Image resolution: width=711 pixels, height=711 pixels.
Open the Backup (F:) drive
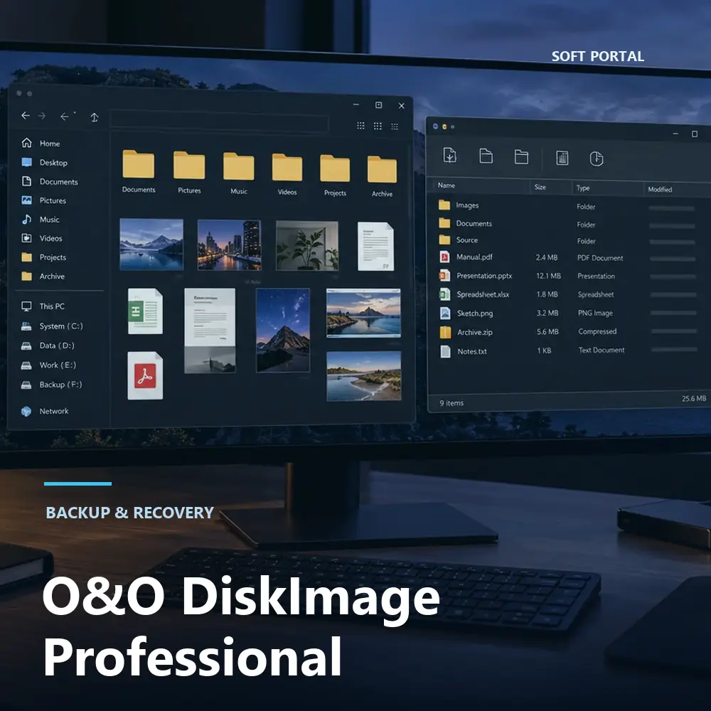pyautogui.click(x=52, y=385)
